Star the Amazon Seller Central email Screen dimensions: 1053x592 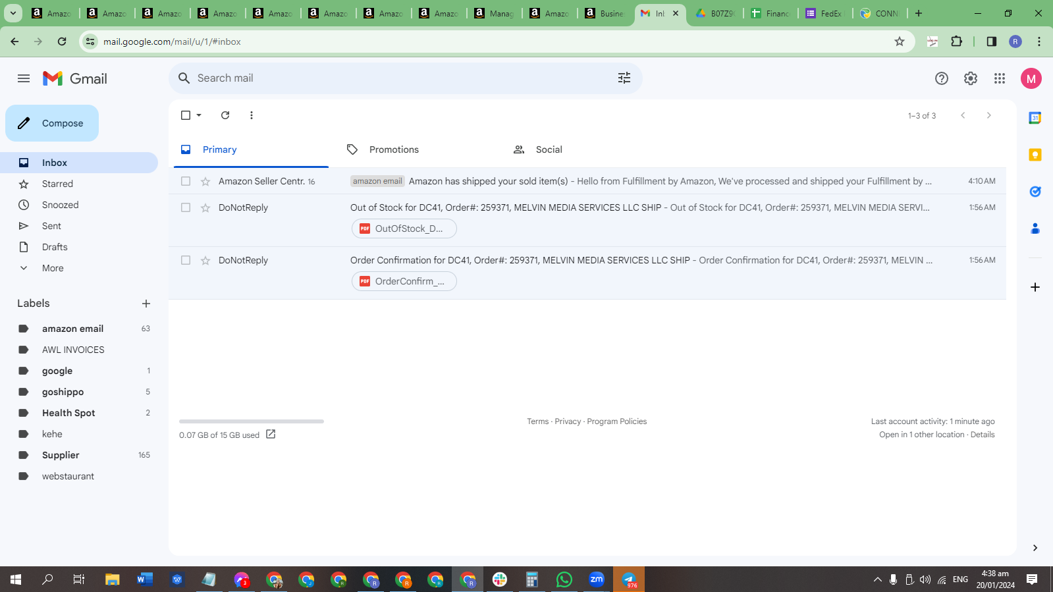coord(205,181)
